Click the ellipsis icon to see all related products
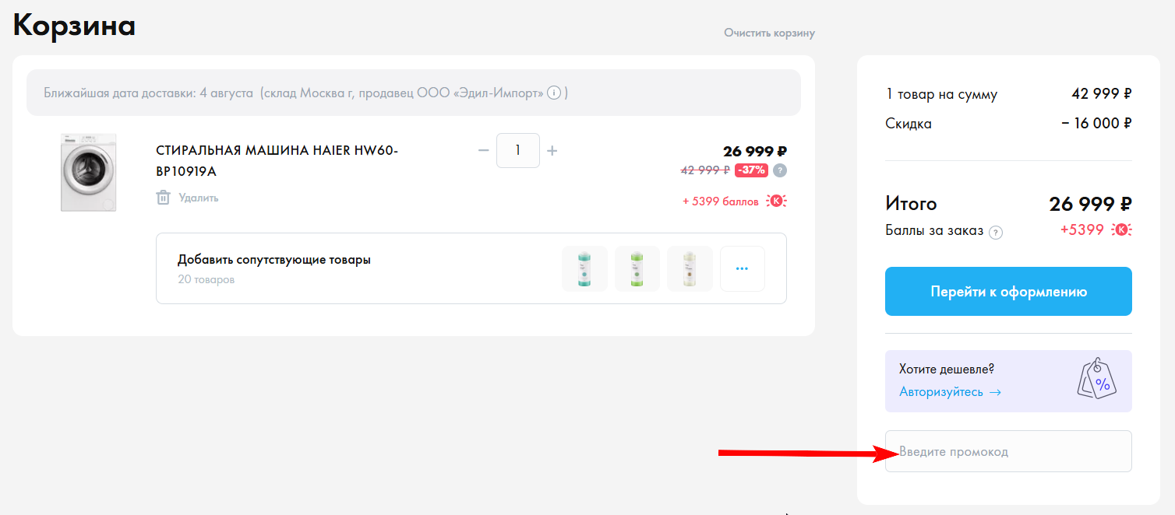This screenshot has width=1175, height=515. 742,268
